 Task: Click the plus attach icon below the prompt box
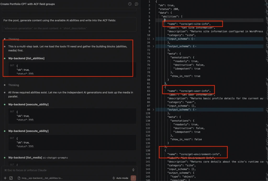5,178
